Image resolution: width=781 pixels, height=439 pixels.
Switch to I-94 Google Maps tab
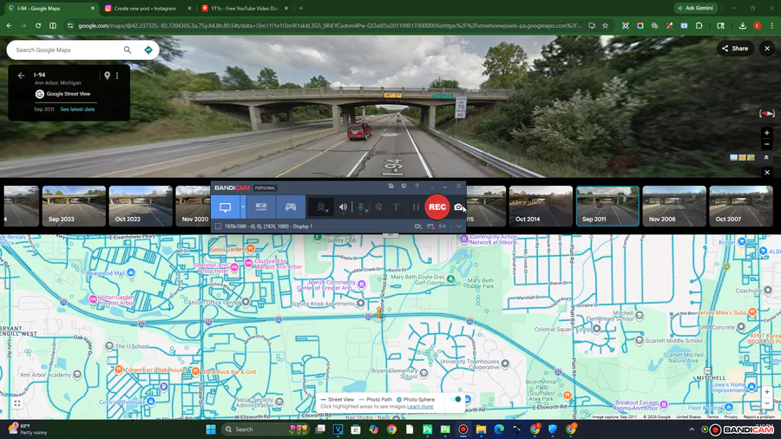pyautogui.click(x=52, y=9)
